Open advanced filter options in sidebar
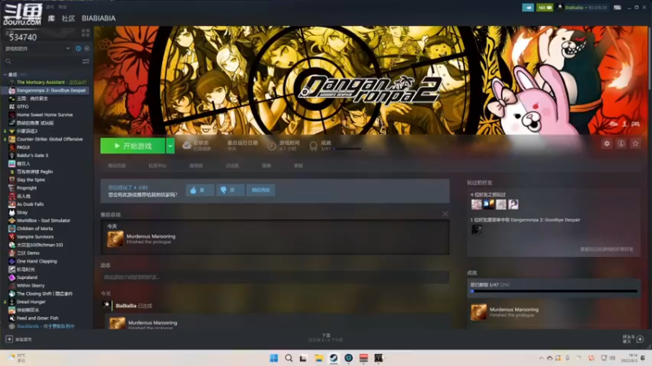This screenshot has height=366, width=652. point(86,62)
